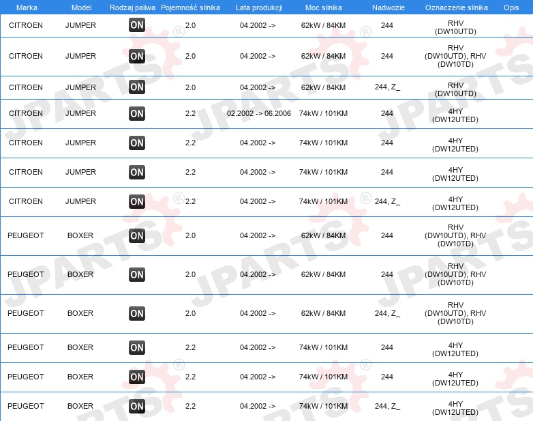
Task: Click 244 in Citroen RHV (DW10UTD), RHV (DW10TD) row
Action: tap(387, 56)
